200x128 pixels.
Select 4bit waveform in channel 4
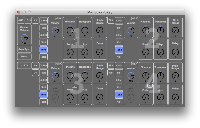coord(119,102)
